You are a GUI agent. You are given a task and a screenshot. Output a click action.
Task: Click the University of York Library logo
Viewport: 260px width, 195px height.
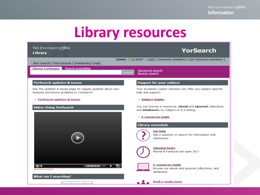coord(51,50)
